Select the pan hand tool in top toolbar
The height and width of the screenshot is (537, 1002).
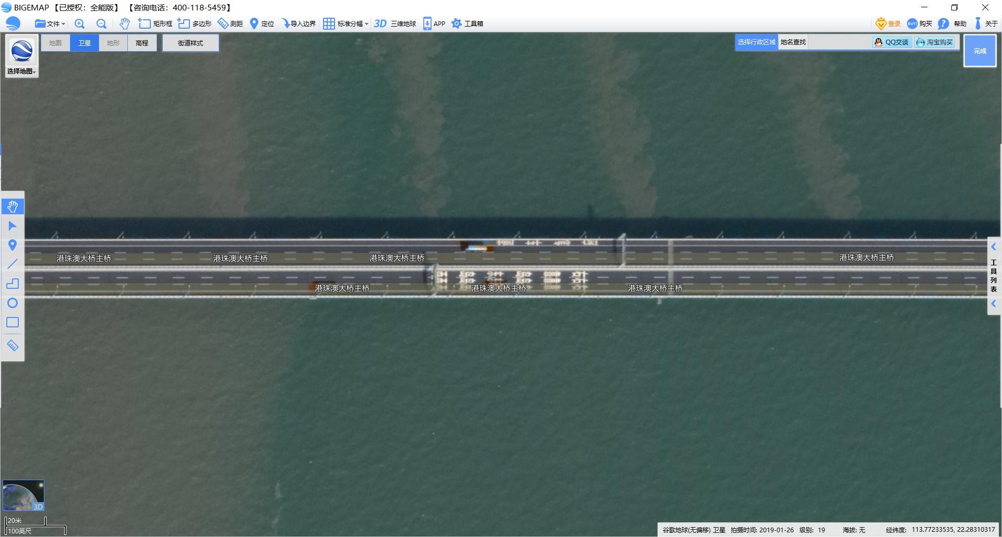point(124,23)
